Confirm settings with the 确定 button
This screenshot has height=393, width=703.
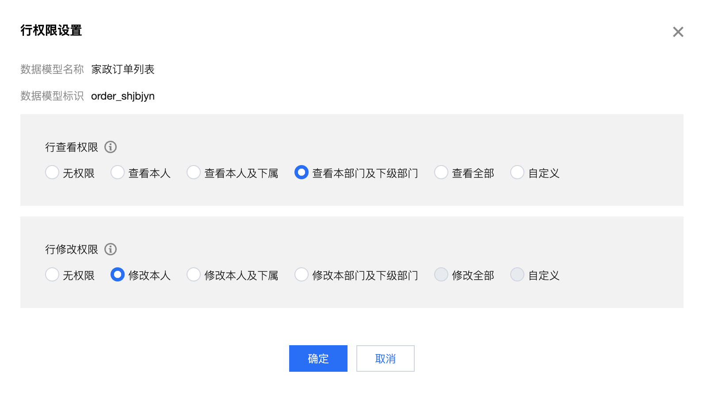tap(318, 358)
